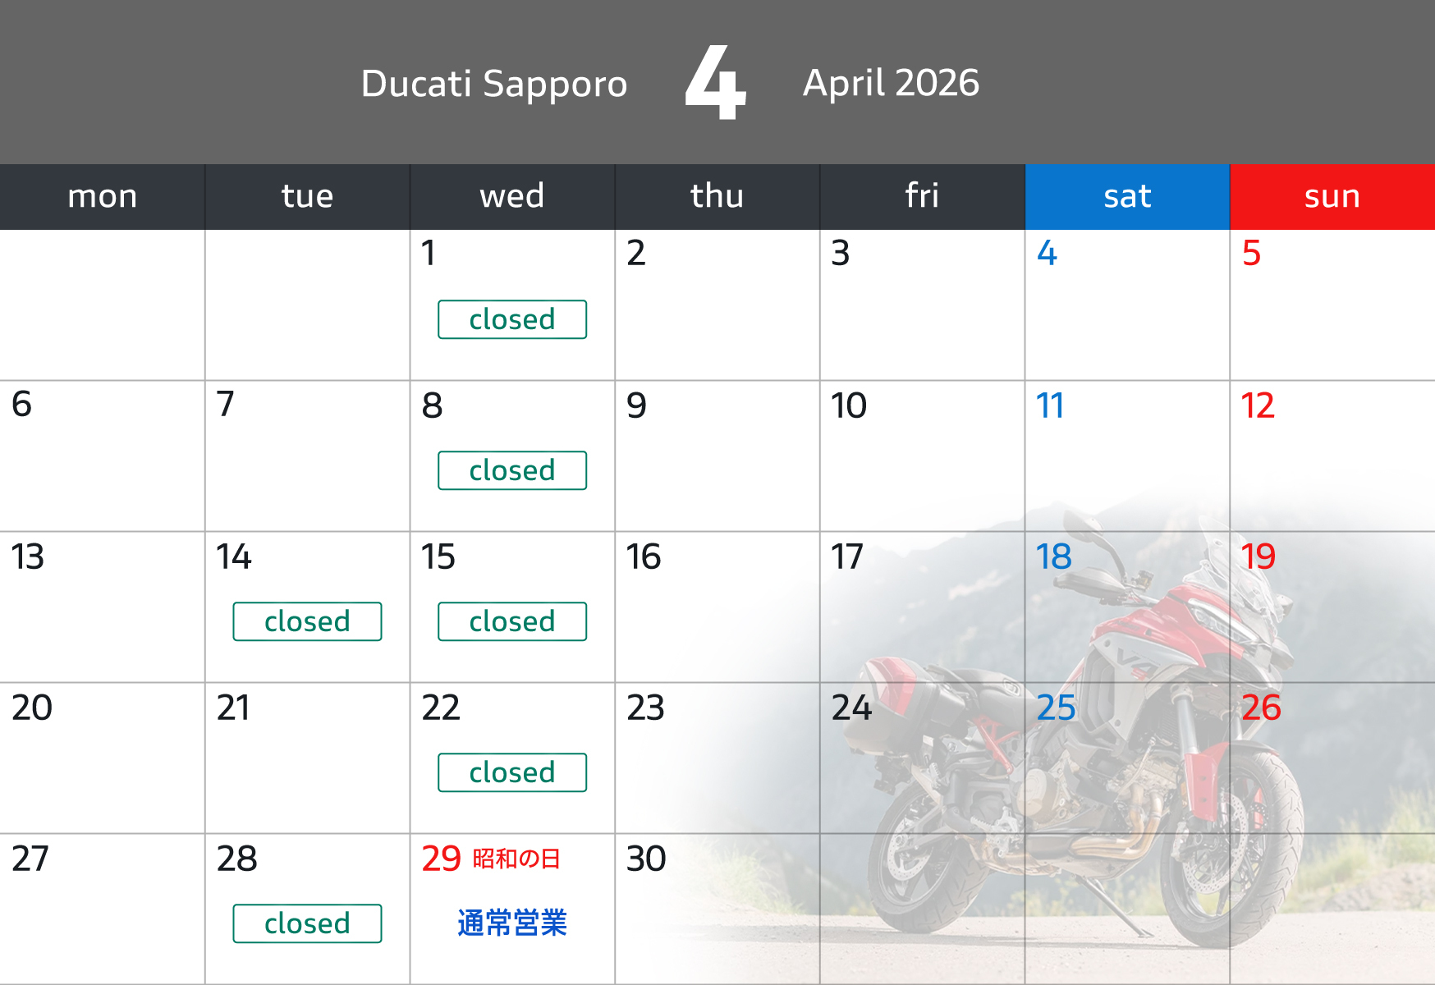Click the closed badge on April 8
This screenshot has height=985, width=1435.
click(x=512, y=470)
